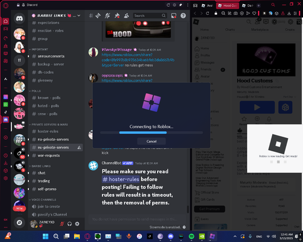Pin the Discord sidebar panel
Image resolution: width=303 pixels, height=242 pixels.
pos(181,5)
